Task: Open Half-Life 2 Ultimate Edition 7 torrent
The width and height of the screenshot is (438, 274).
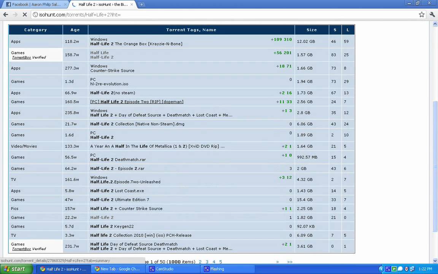Action: [x=119, y=200]
